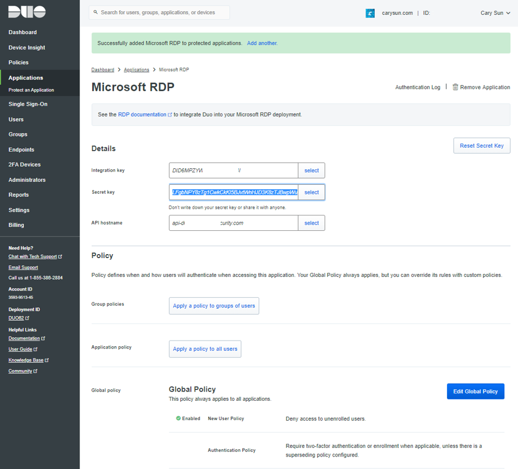This screenshot has width=518, height=469.
Task: Open the Groups section
Action: [x=18, y=134]
